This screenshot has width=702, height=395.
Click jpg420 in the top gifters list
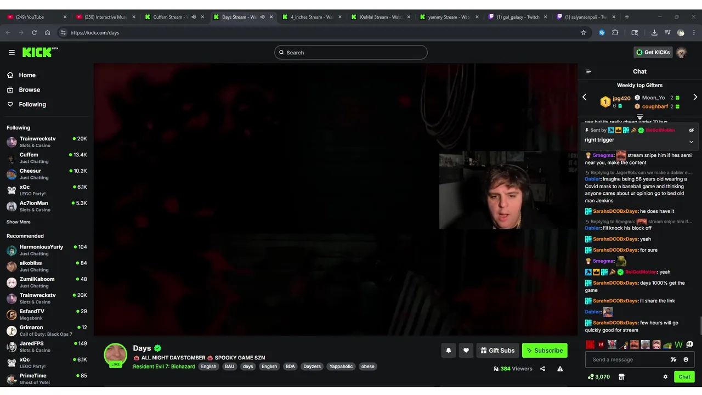click(621, 98)
